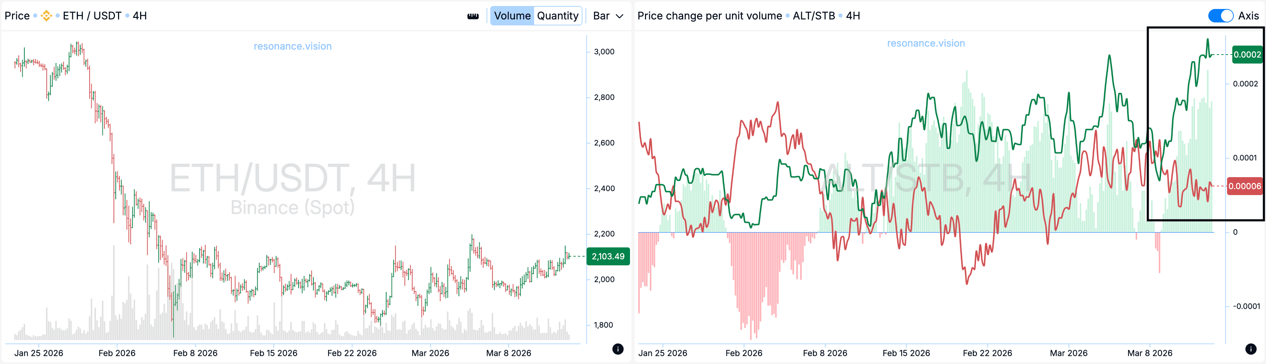1266x364 pixels.
Task: Open resonance.vision link on the price chart
Action: [293, 46]
